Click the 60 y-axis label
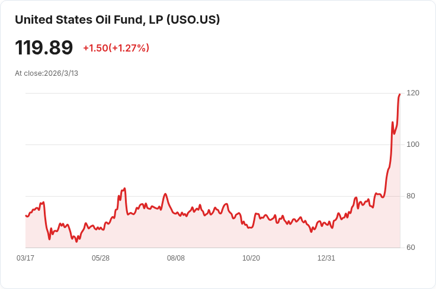Screen dimensions: 436x289 click(x=411, y=248)
